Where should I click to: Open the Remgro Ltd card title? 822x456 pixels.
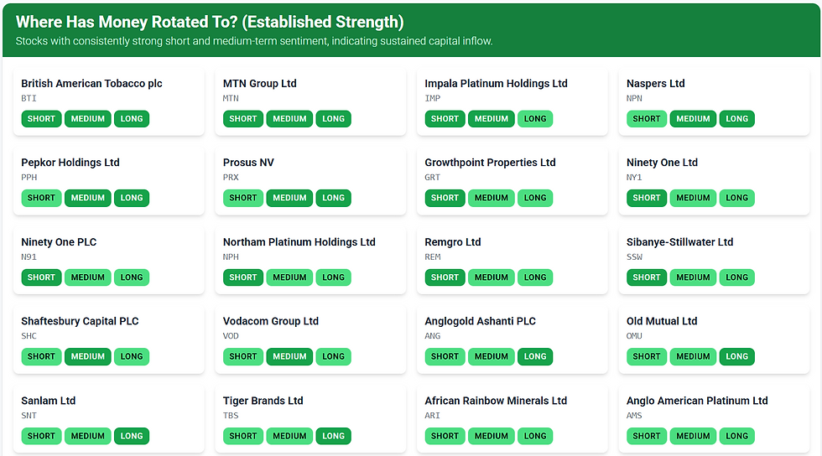coord(453,242)
